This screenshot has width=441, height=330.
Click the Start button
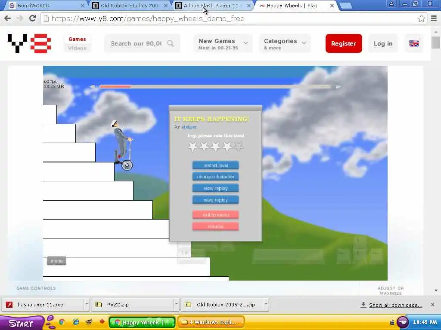click(x=22, y=323)
